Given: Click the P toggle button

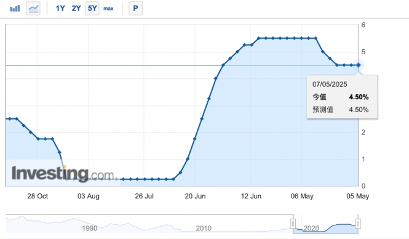Looking at the screenshot, I should coord(135,9).
